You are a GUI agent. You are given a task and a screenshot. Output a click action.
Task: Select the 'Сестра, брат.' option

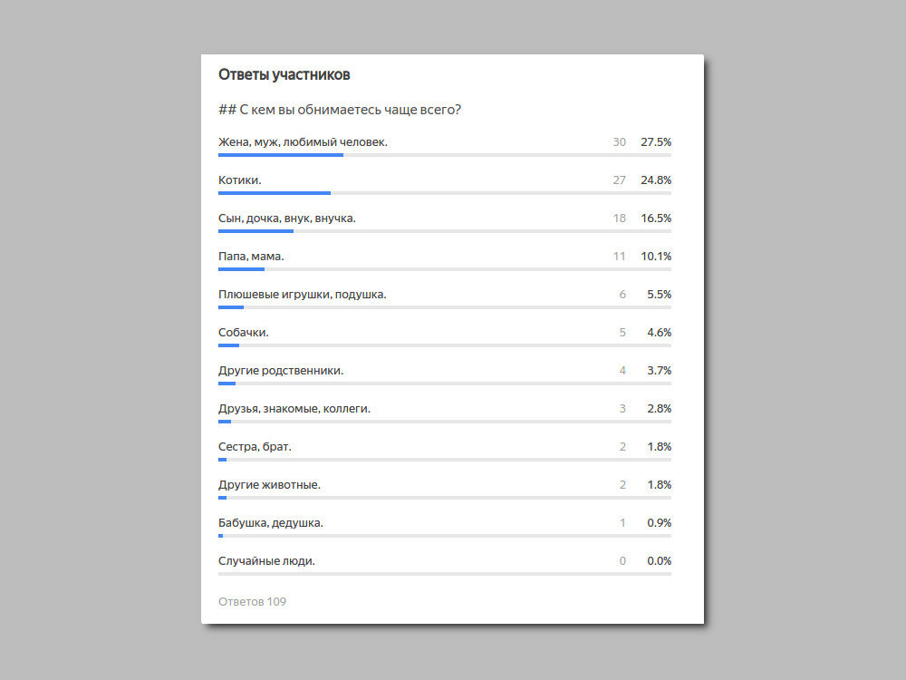[x=255, y=447]
